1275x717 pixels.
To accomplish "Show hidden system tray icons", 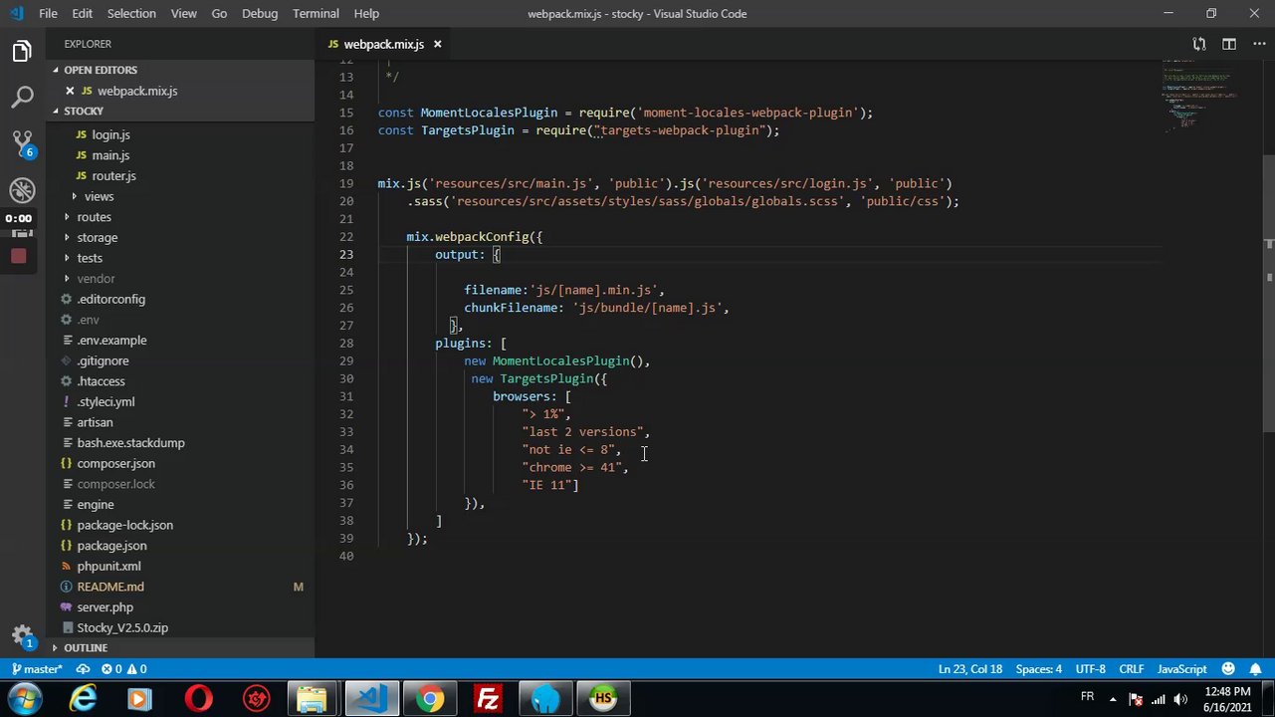I will point(1113,699).
